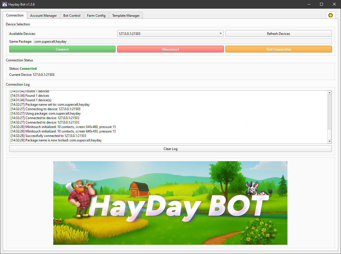
Task: Open the Bot Control tab
Action: click(72, 16)
